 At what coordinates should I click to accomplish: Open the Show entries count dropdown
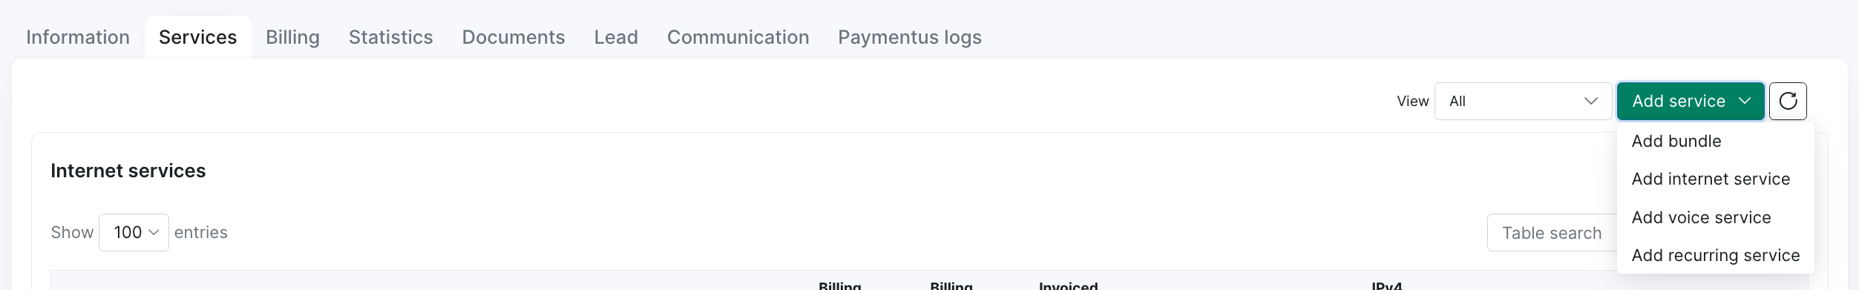click(134, 232)
